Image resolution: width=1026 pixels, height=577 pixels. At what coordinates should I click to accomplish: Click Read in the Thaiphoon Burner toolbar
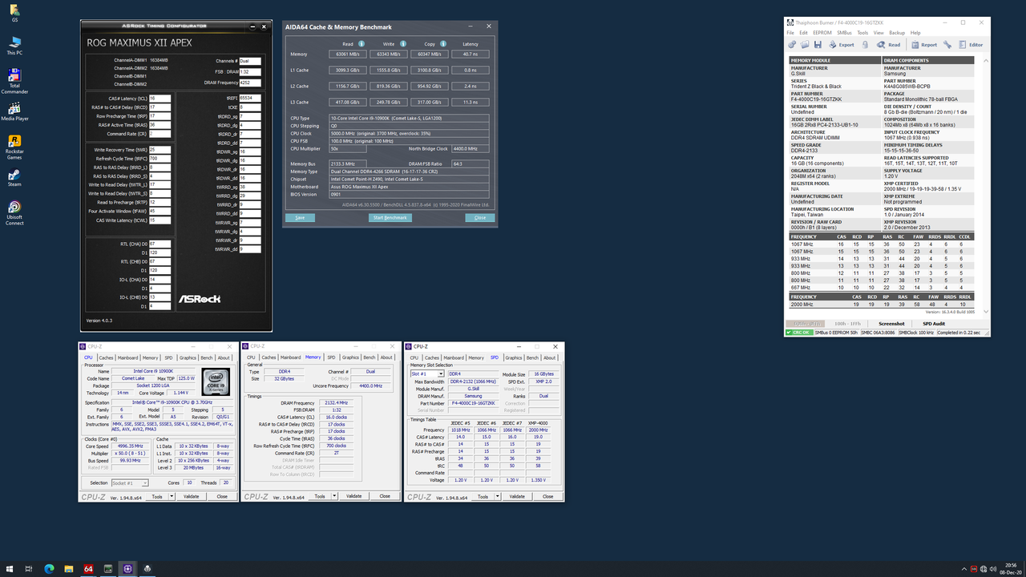click(887, 45)
